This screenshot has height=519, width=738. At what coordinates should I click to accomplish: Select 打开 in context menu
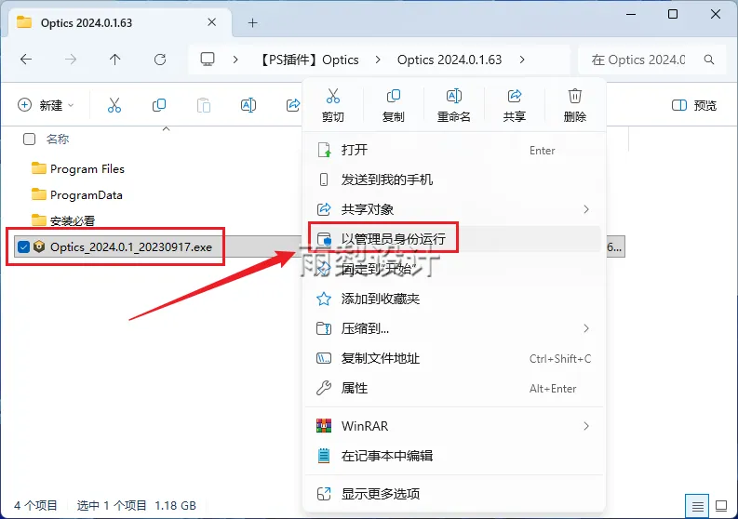pyautogui.click(x=454, y=150)
